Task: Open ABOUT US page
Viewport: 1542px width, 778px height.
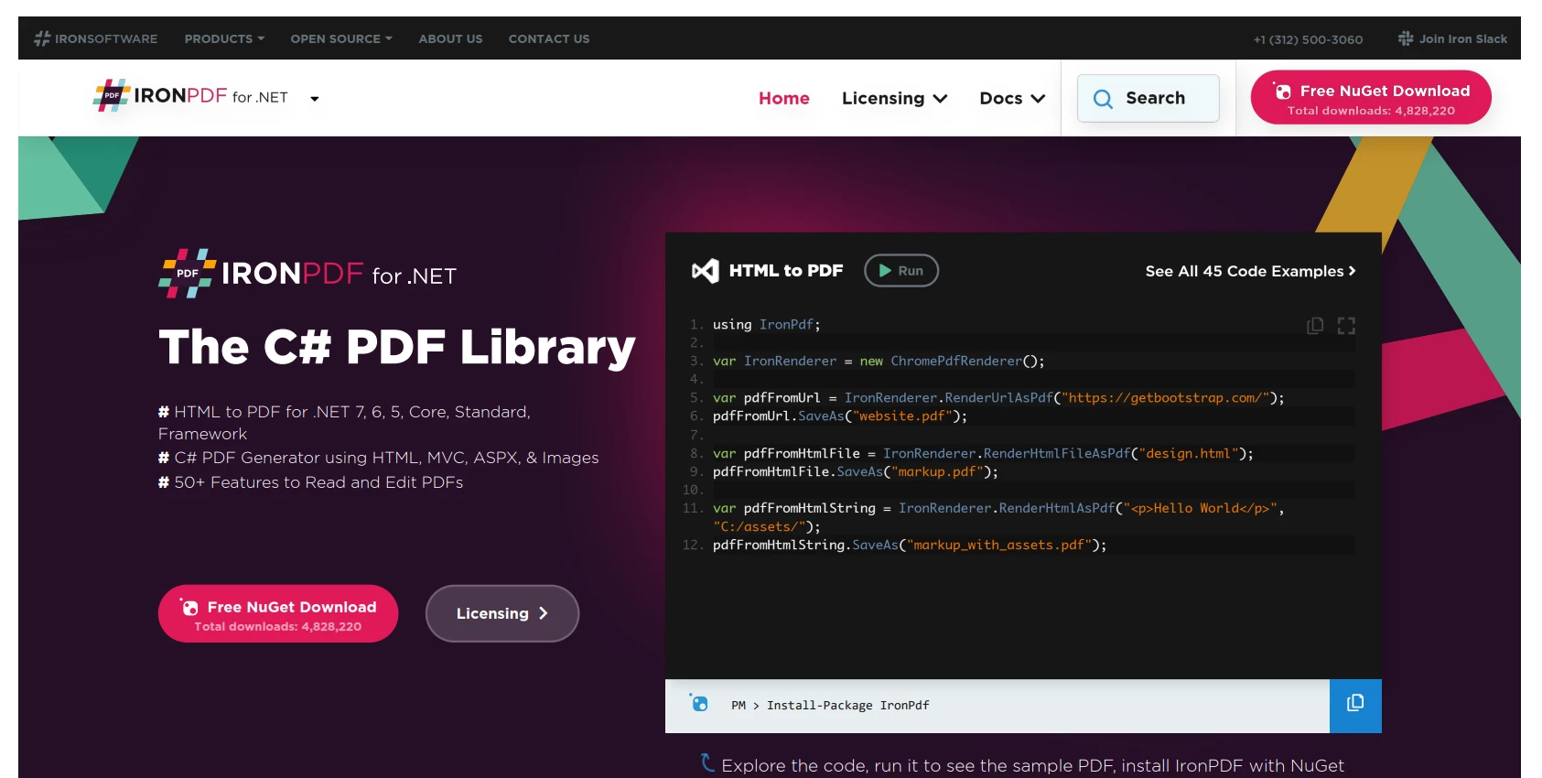Action: [x=450, y=38]
